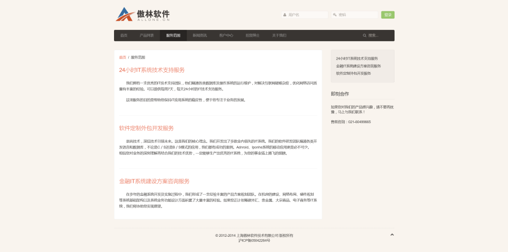
Task: Click the user icon in the username field
Action: point(285,15)
